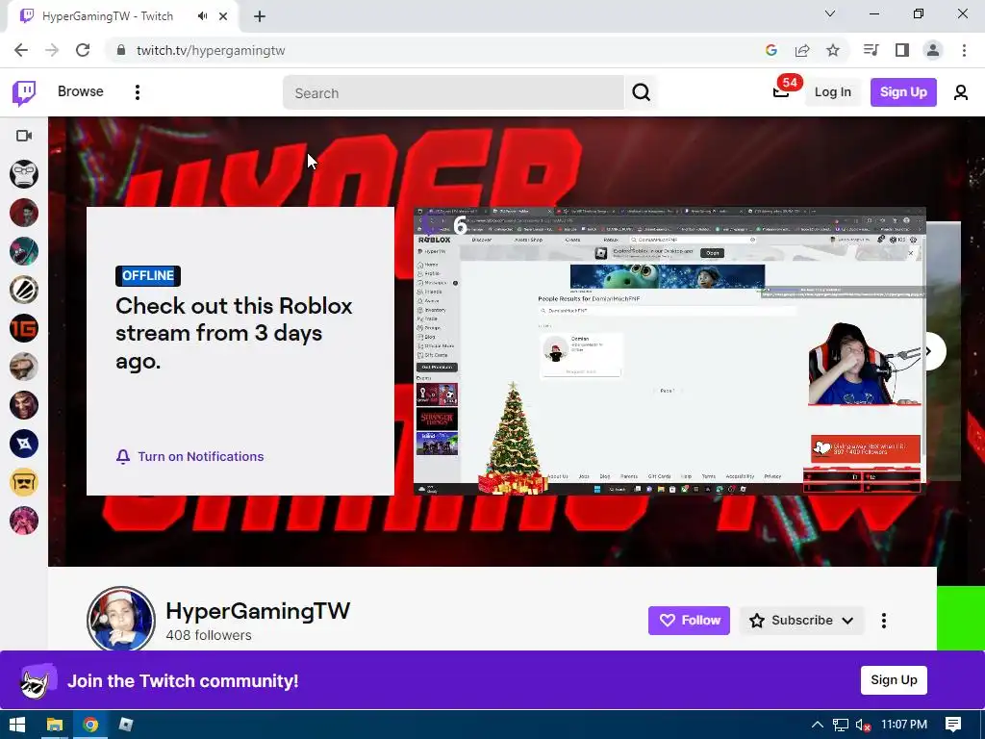985x739 pixels.
Task: Click the magnifier search button
Action: click(x=641, y=93)
